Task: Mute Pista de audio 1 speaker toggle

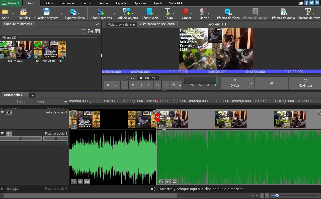Action: click(9, 133)
